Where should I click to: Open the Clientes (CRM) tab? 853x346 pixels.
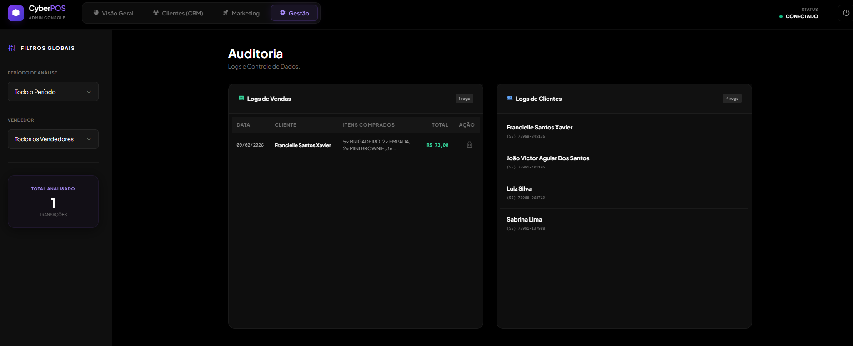pos(178,13)
